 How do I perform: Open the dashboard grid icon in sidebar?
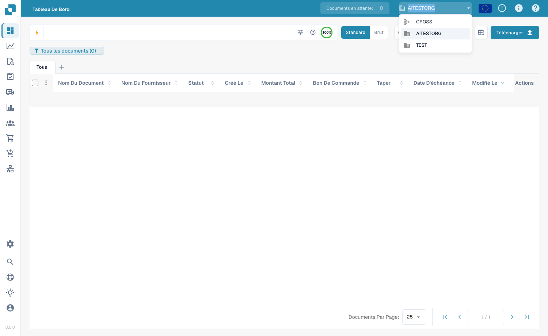pos(10,31)
